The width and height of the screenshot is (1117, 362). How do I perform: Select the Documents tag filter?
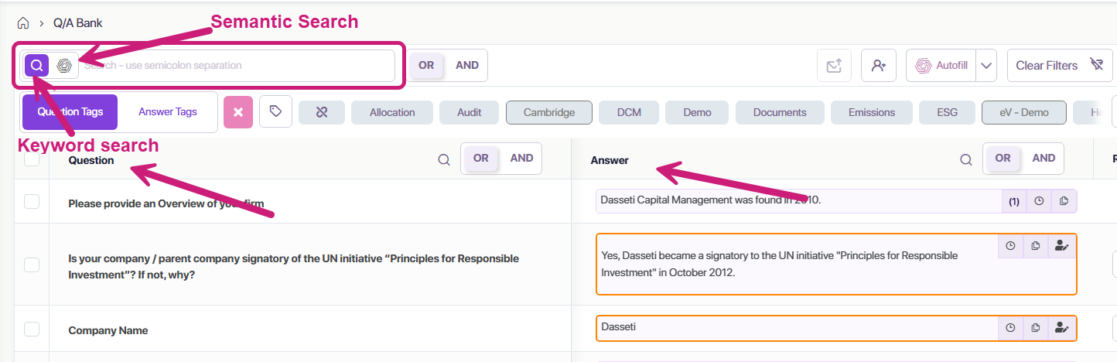click(780, 112)
